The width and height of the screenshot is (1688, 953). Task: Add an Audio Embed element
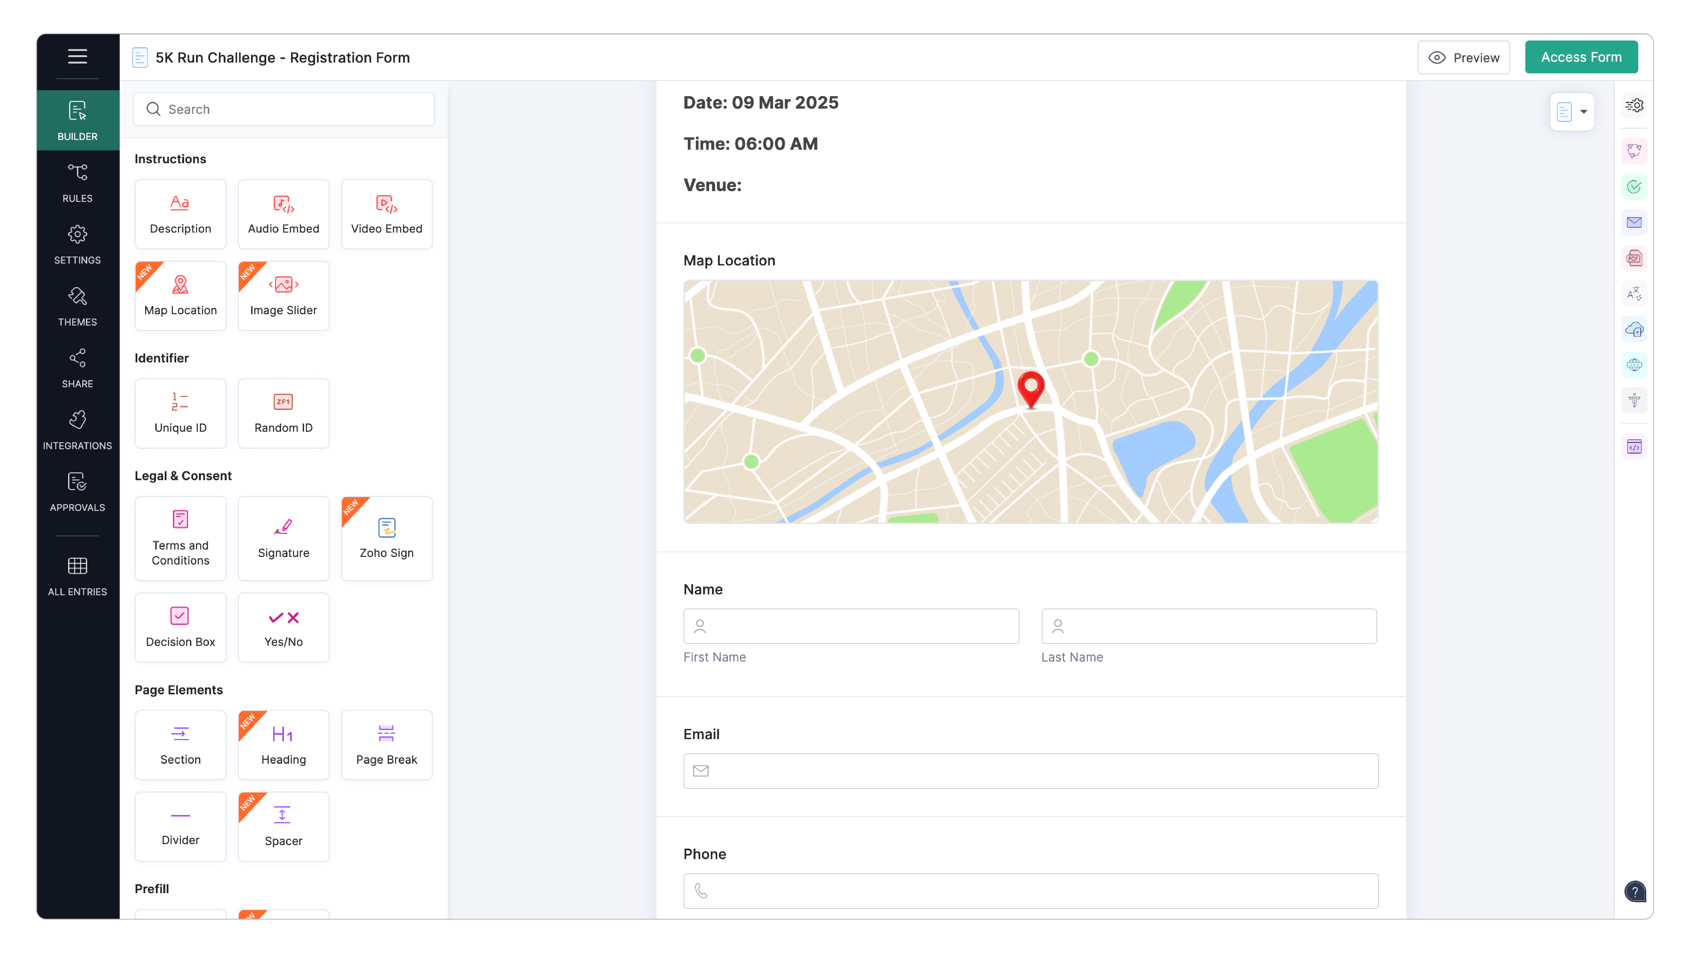point(283,214)
